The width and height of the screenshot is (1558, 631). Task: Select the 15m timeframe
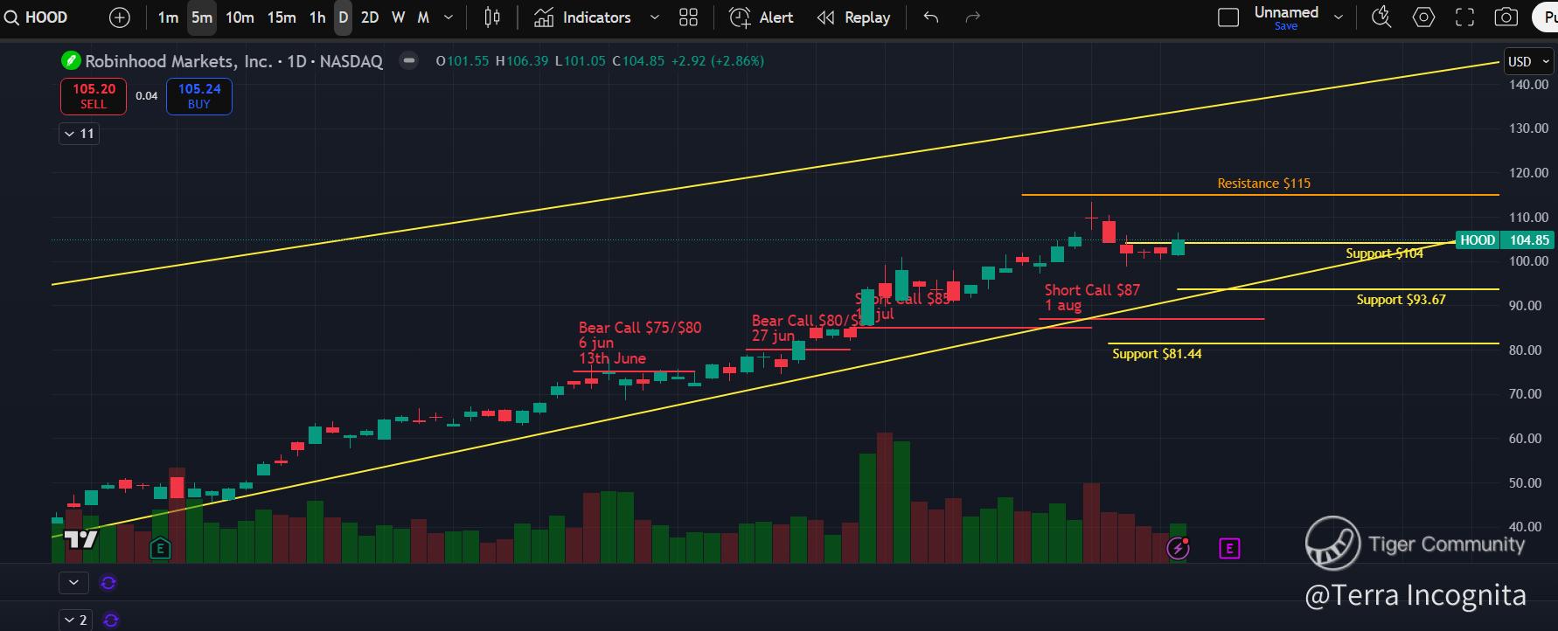281,17
